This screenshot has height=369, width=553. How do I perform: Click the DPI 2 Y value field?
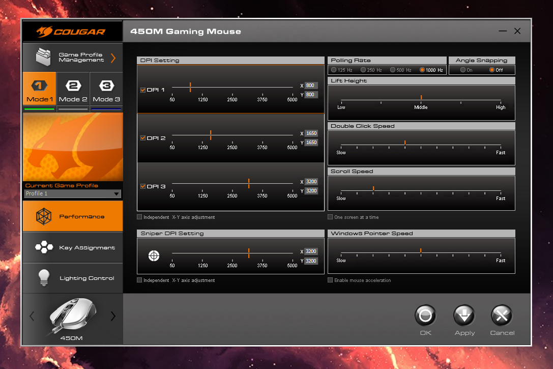pos(311,143)
